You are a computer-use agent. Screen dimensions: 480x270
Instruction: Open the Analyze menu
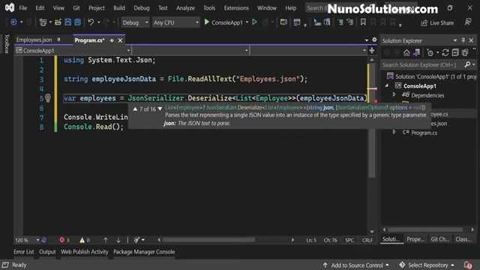tap(185, 8)
